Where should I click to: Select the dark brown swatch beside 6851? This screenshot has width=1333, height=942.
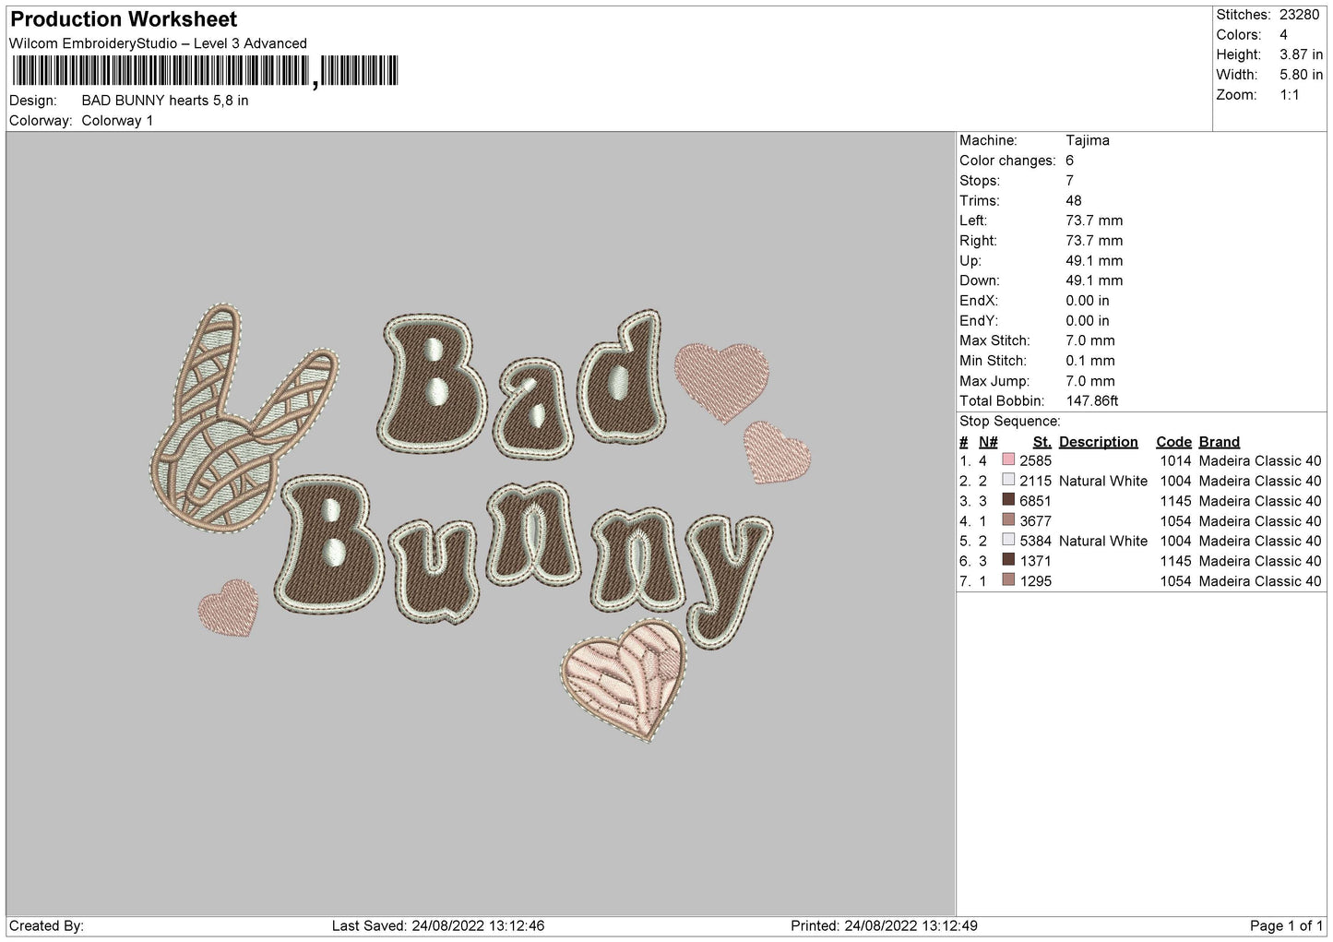tap(1008, 501)
